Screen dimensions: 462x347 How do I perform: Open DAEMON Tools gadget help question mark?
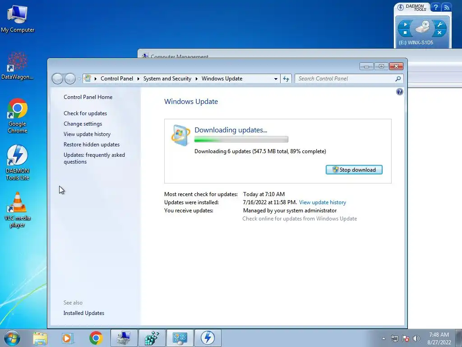(435, 7)
